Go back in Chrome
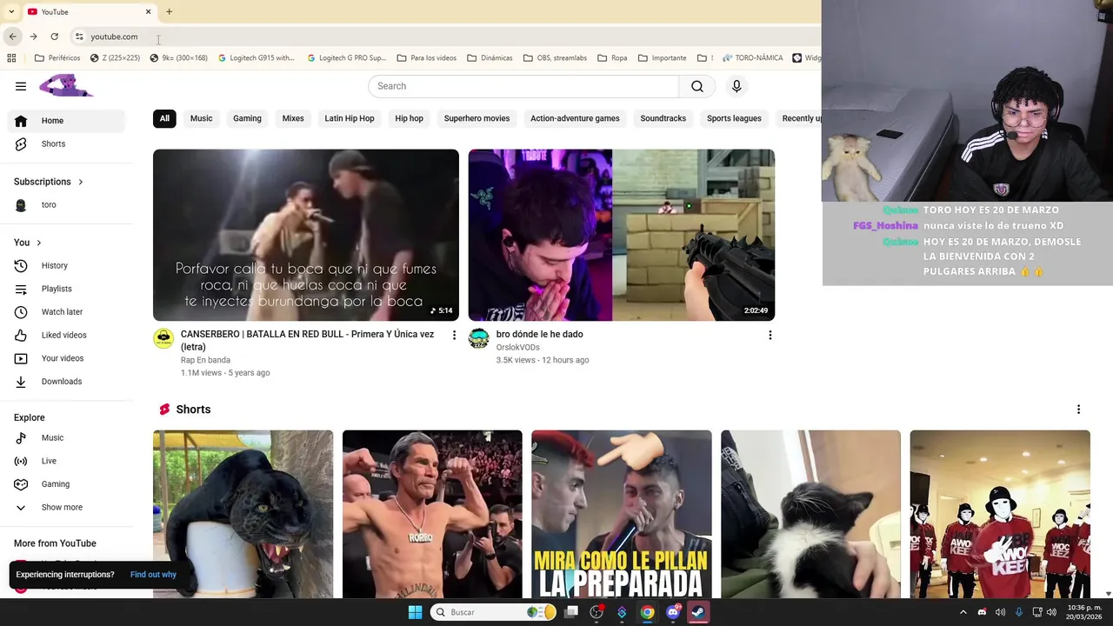This screenshot has height=626, width=1113. click(12, 37)
